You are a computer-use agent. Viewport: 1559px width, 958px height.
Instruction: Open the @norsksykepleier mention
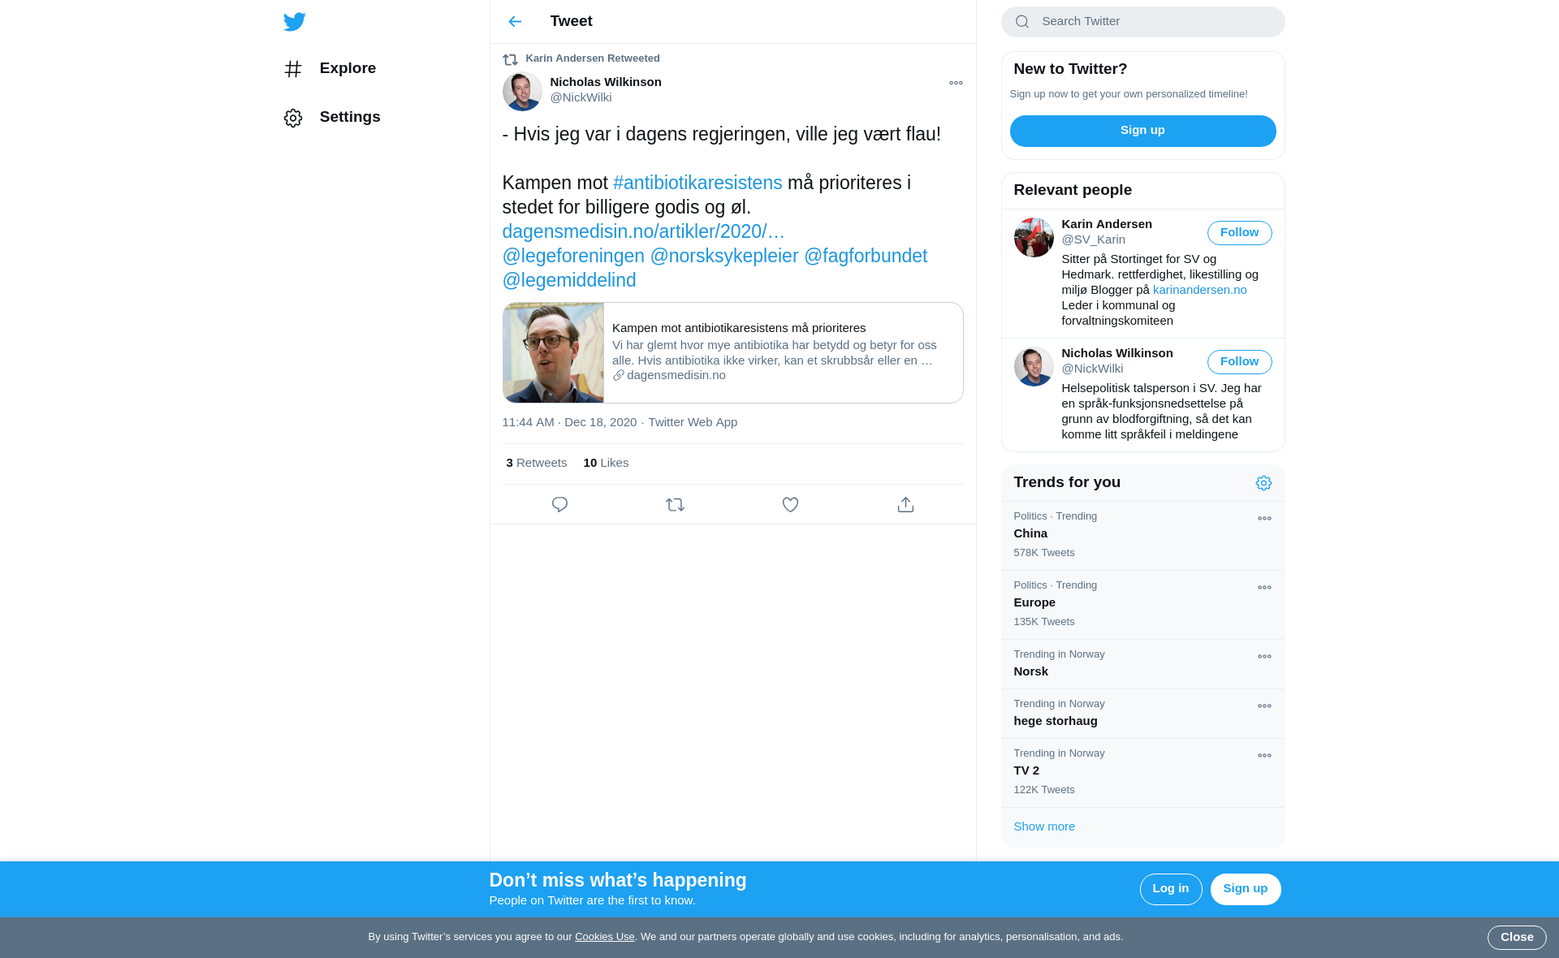(x=724, y=256)
